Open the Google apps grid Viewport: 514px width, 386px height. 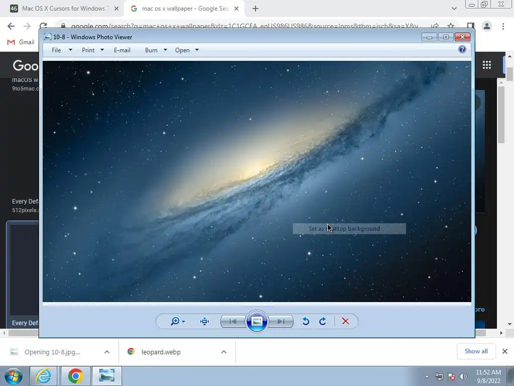[487, 65]
